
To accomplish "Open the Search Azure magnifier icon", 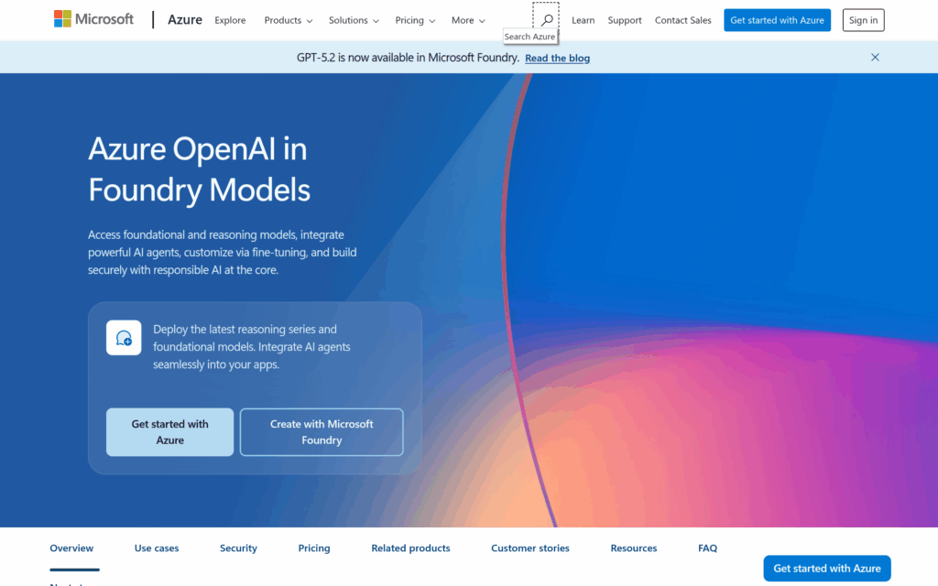I will pos(546,20).
